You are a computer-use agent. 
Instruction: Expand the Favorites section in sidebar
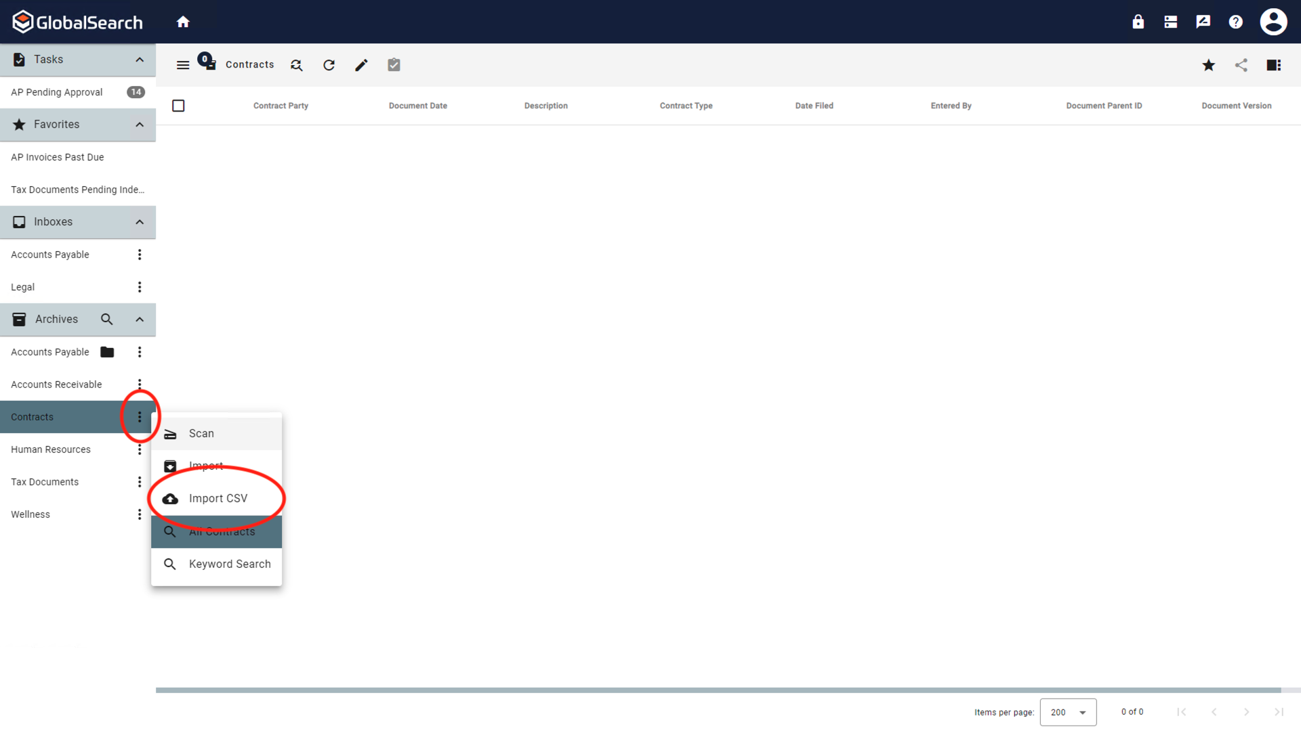pos(140,124)
